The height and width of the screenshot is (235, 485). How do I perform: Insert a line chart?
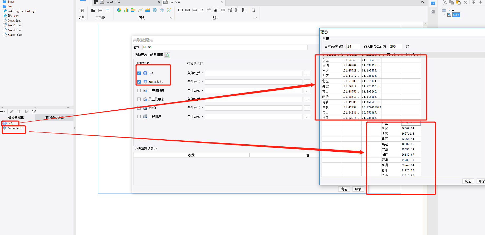(140, 10)
